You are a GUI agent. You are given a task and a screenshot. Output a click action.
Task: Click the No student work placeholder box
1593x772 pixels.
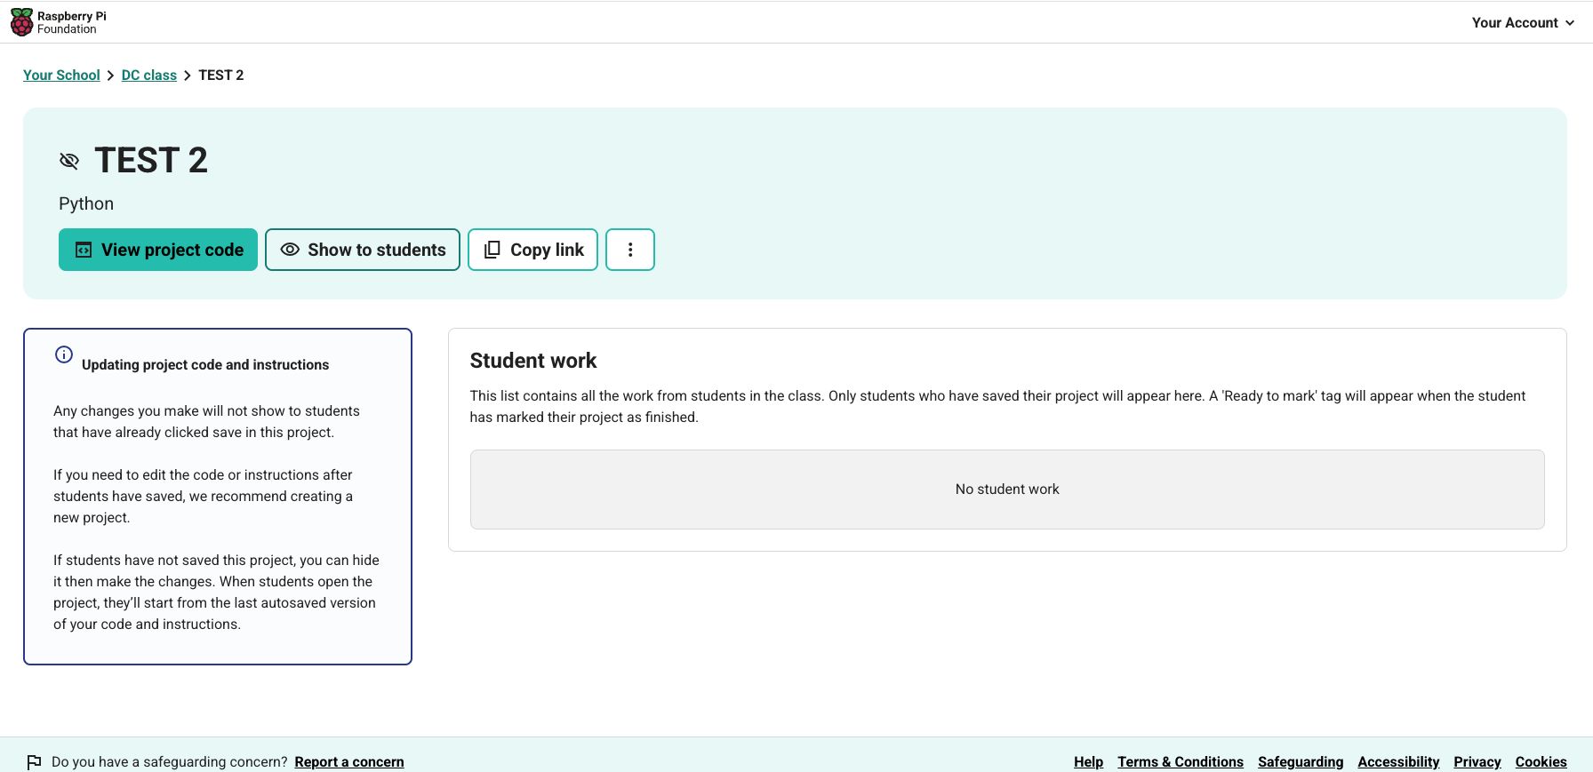pyautogui.click(x=1007, y=489)
